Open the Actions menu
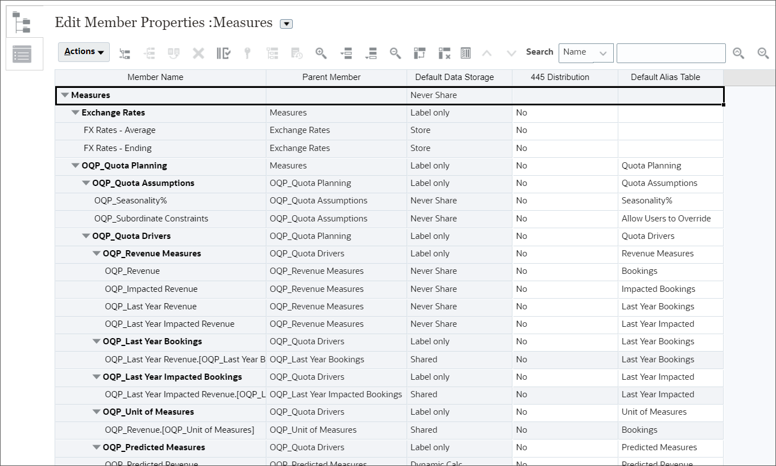 tap(83, 51)
